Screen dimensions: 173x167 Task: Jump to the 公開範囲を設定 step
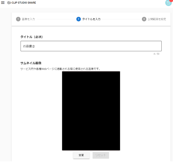157,19
